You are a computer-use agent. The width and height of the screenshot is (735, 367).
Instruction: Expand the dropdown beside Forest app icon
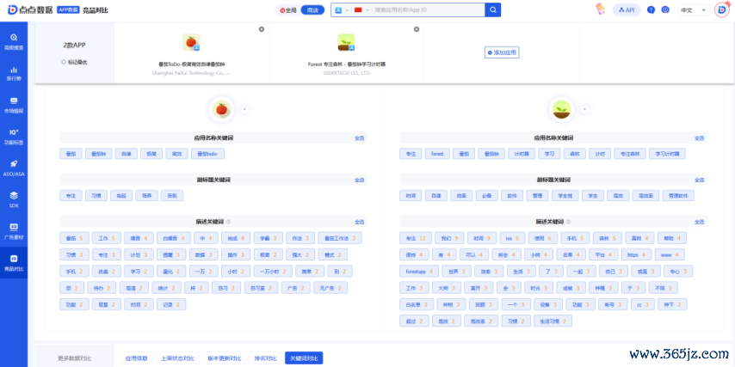(x=585, y=109)
